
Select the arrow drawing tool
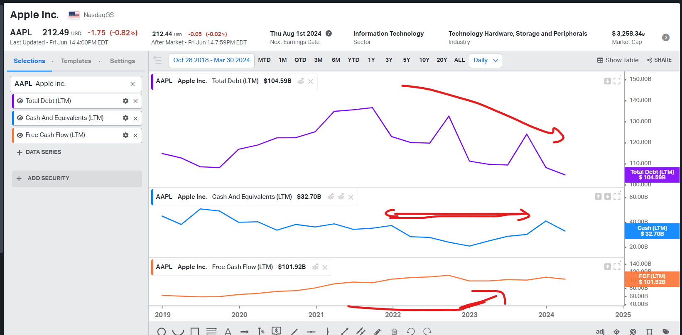point(245,331)
